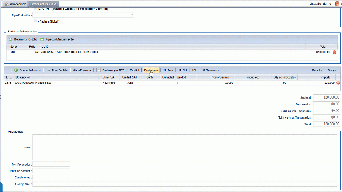
Task: Remove the related invoice SIF 957
Action: (334, 52)
